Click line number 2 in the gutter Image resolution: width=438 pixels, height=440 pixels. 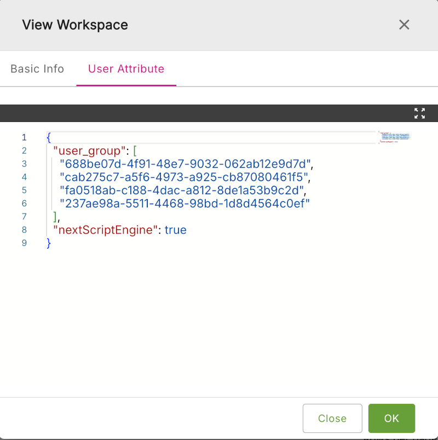[24, 150]
